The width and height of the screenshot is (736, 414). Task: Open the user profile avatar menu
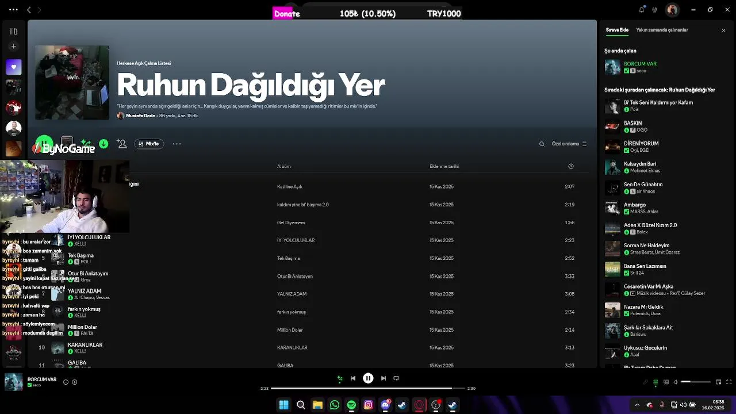[x=672, y=10]
